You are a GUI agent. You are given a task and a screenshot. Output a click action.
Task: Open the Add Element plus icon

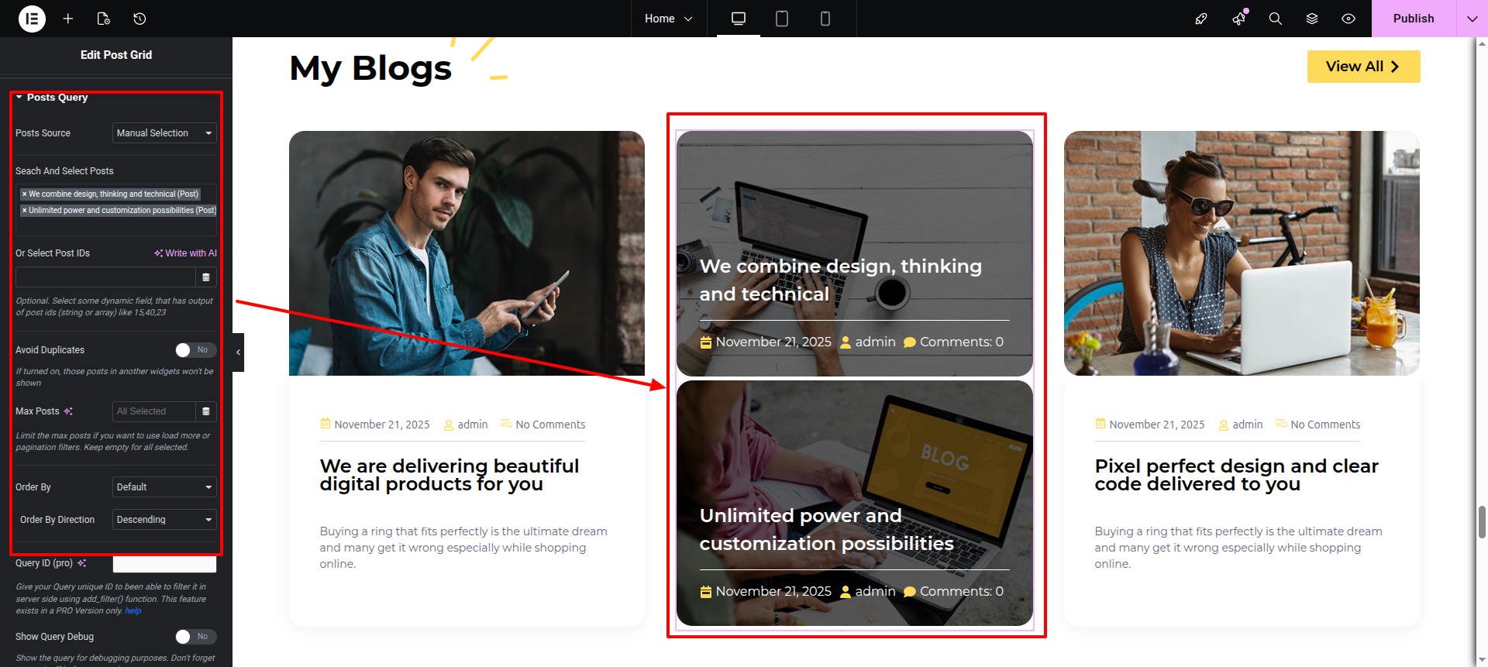(x=68, y=19)
